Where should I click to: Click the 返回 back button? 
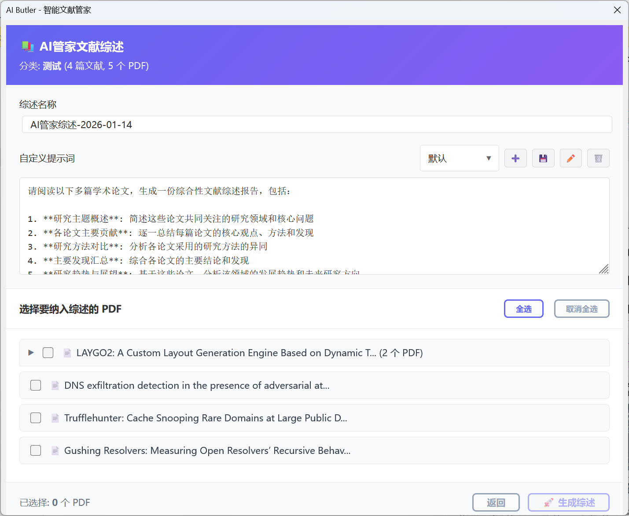coord(496,502)
